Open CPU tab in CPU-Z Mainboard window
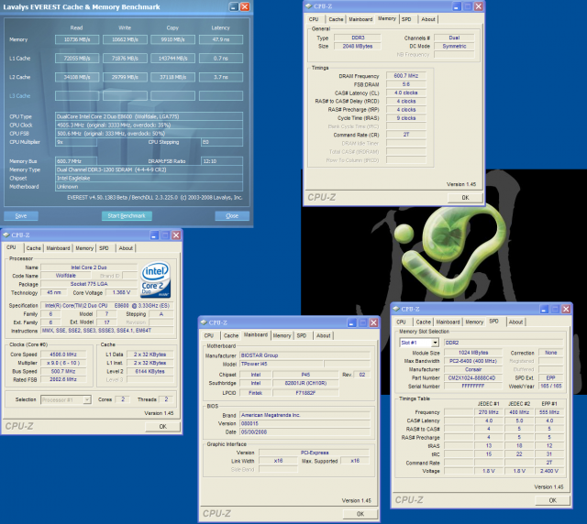587x524 pixels. [209, 335]
